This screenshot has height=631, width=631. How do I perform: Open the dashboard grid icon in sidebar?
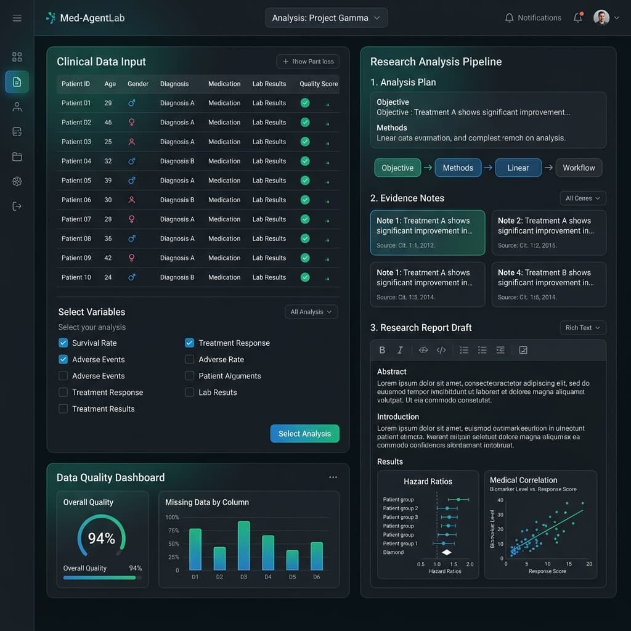[x=17, y=57]
